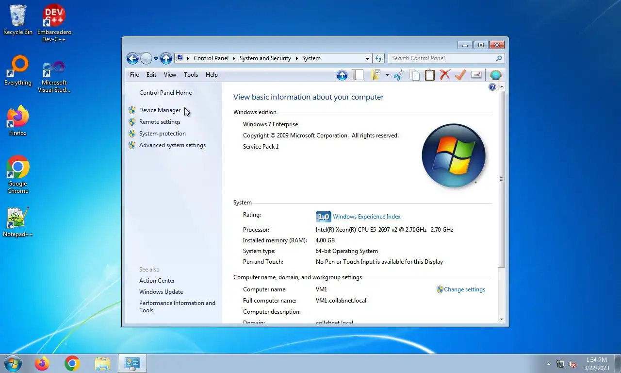621x373 pixels.
Task: Expand the arrow after System and Security breadcrumb
Action: pyautogui.click(x=296, y=58)
